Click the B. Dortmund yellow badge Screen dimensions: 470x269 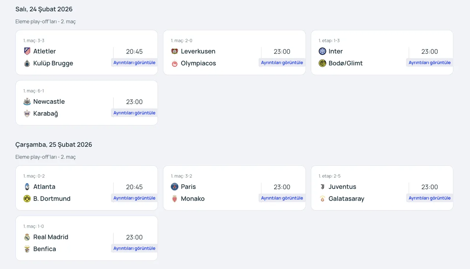click(27, 199)
